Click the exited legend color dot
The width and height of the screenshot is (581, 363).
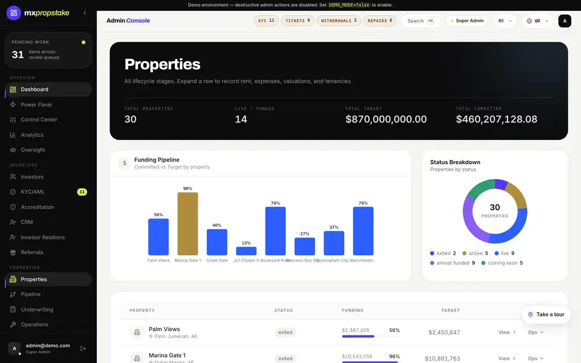coord(432,254)
